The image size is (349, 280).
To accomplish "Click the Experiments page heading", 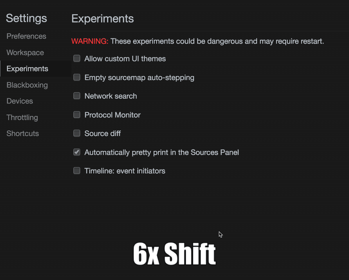I will pyautogui.click(x=103, y=19).
